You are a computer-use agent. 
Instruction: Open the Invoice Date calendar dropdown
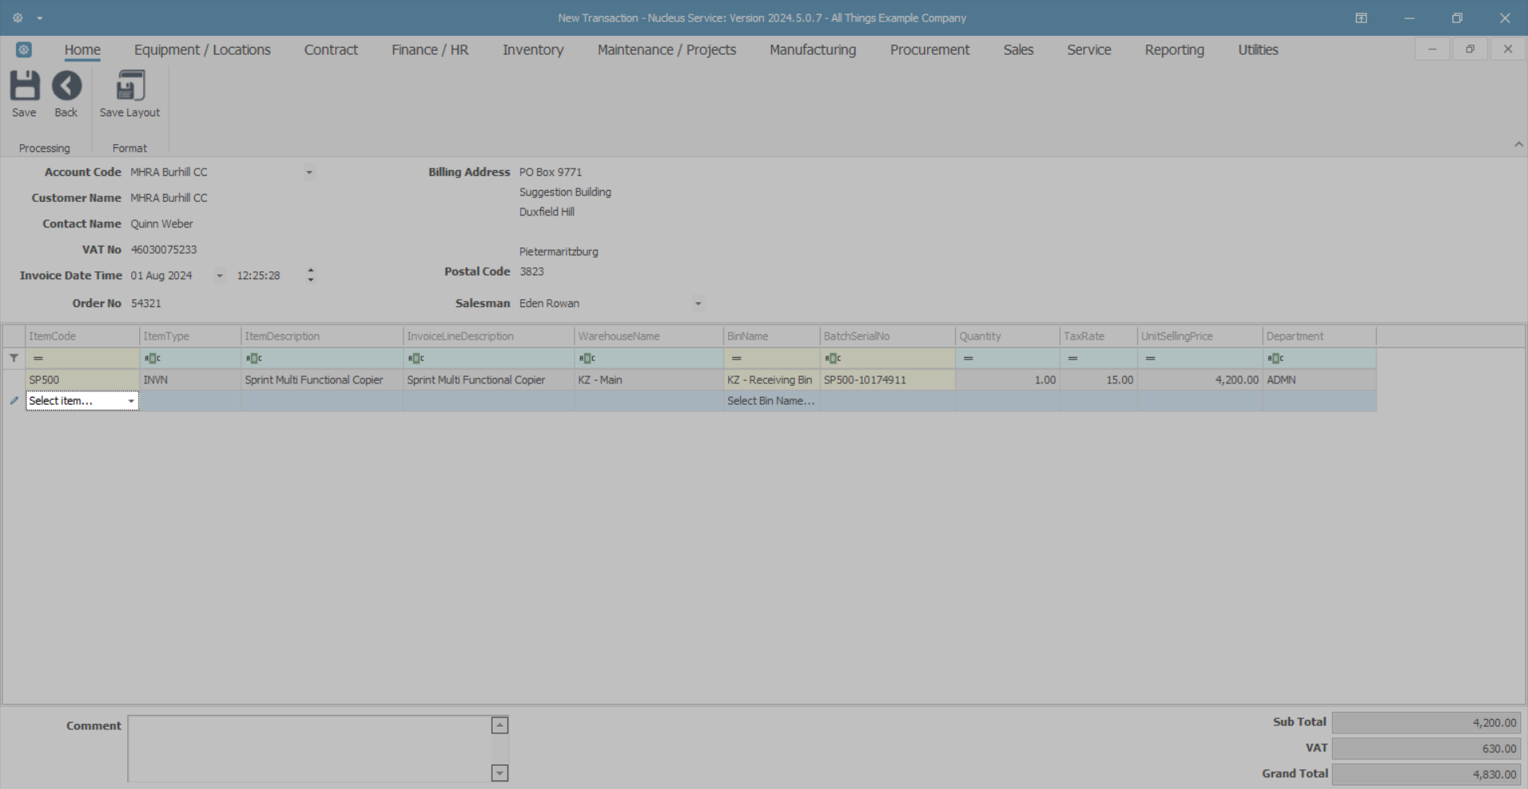coord(220,276)
